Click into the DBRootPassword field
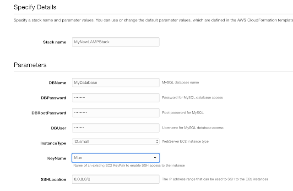This screenshot has height=191, width=293. click(115, 113)
